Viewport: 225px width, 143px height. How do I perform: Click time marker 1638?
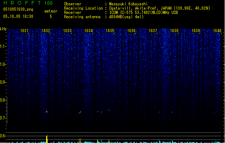[x=174, y=31]
